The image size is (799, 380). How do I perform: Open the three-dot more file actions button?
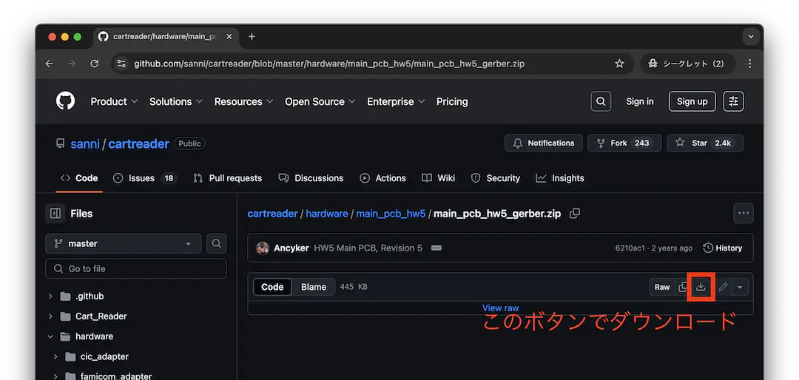pyautogui.click(x=744, y=214)
